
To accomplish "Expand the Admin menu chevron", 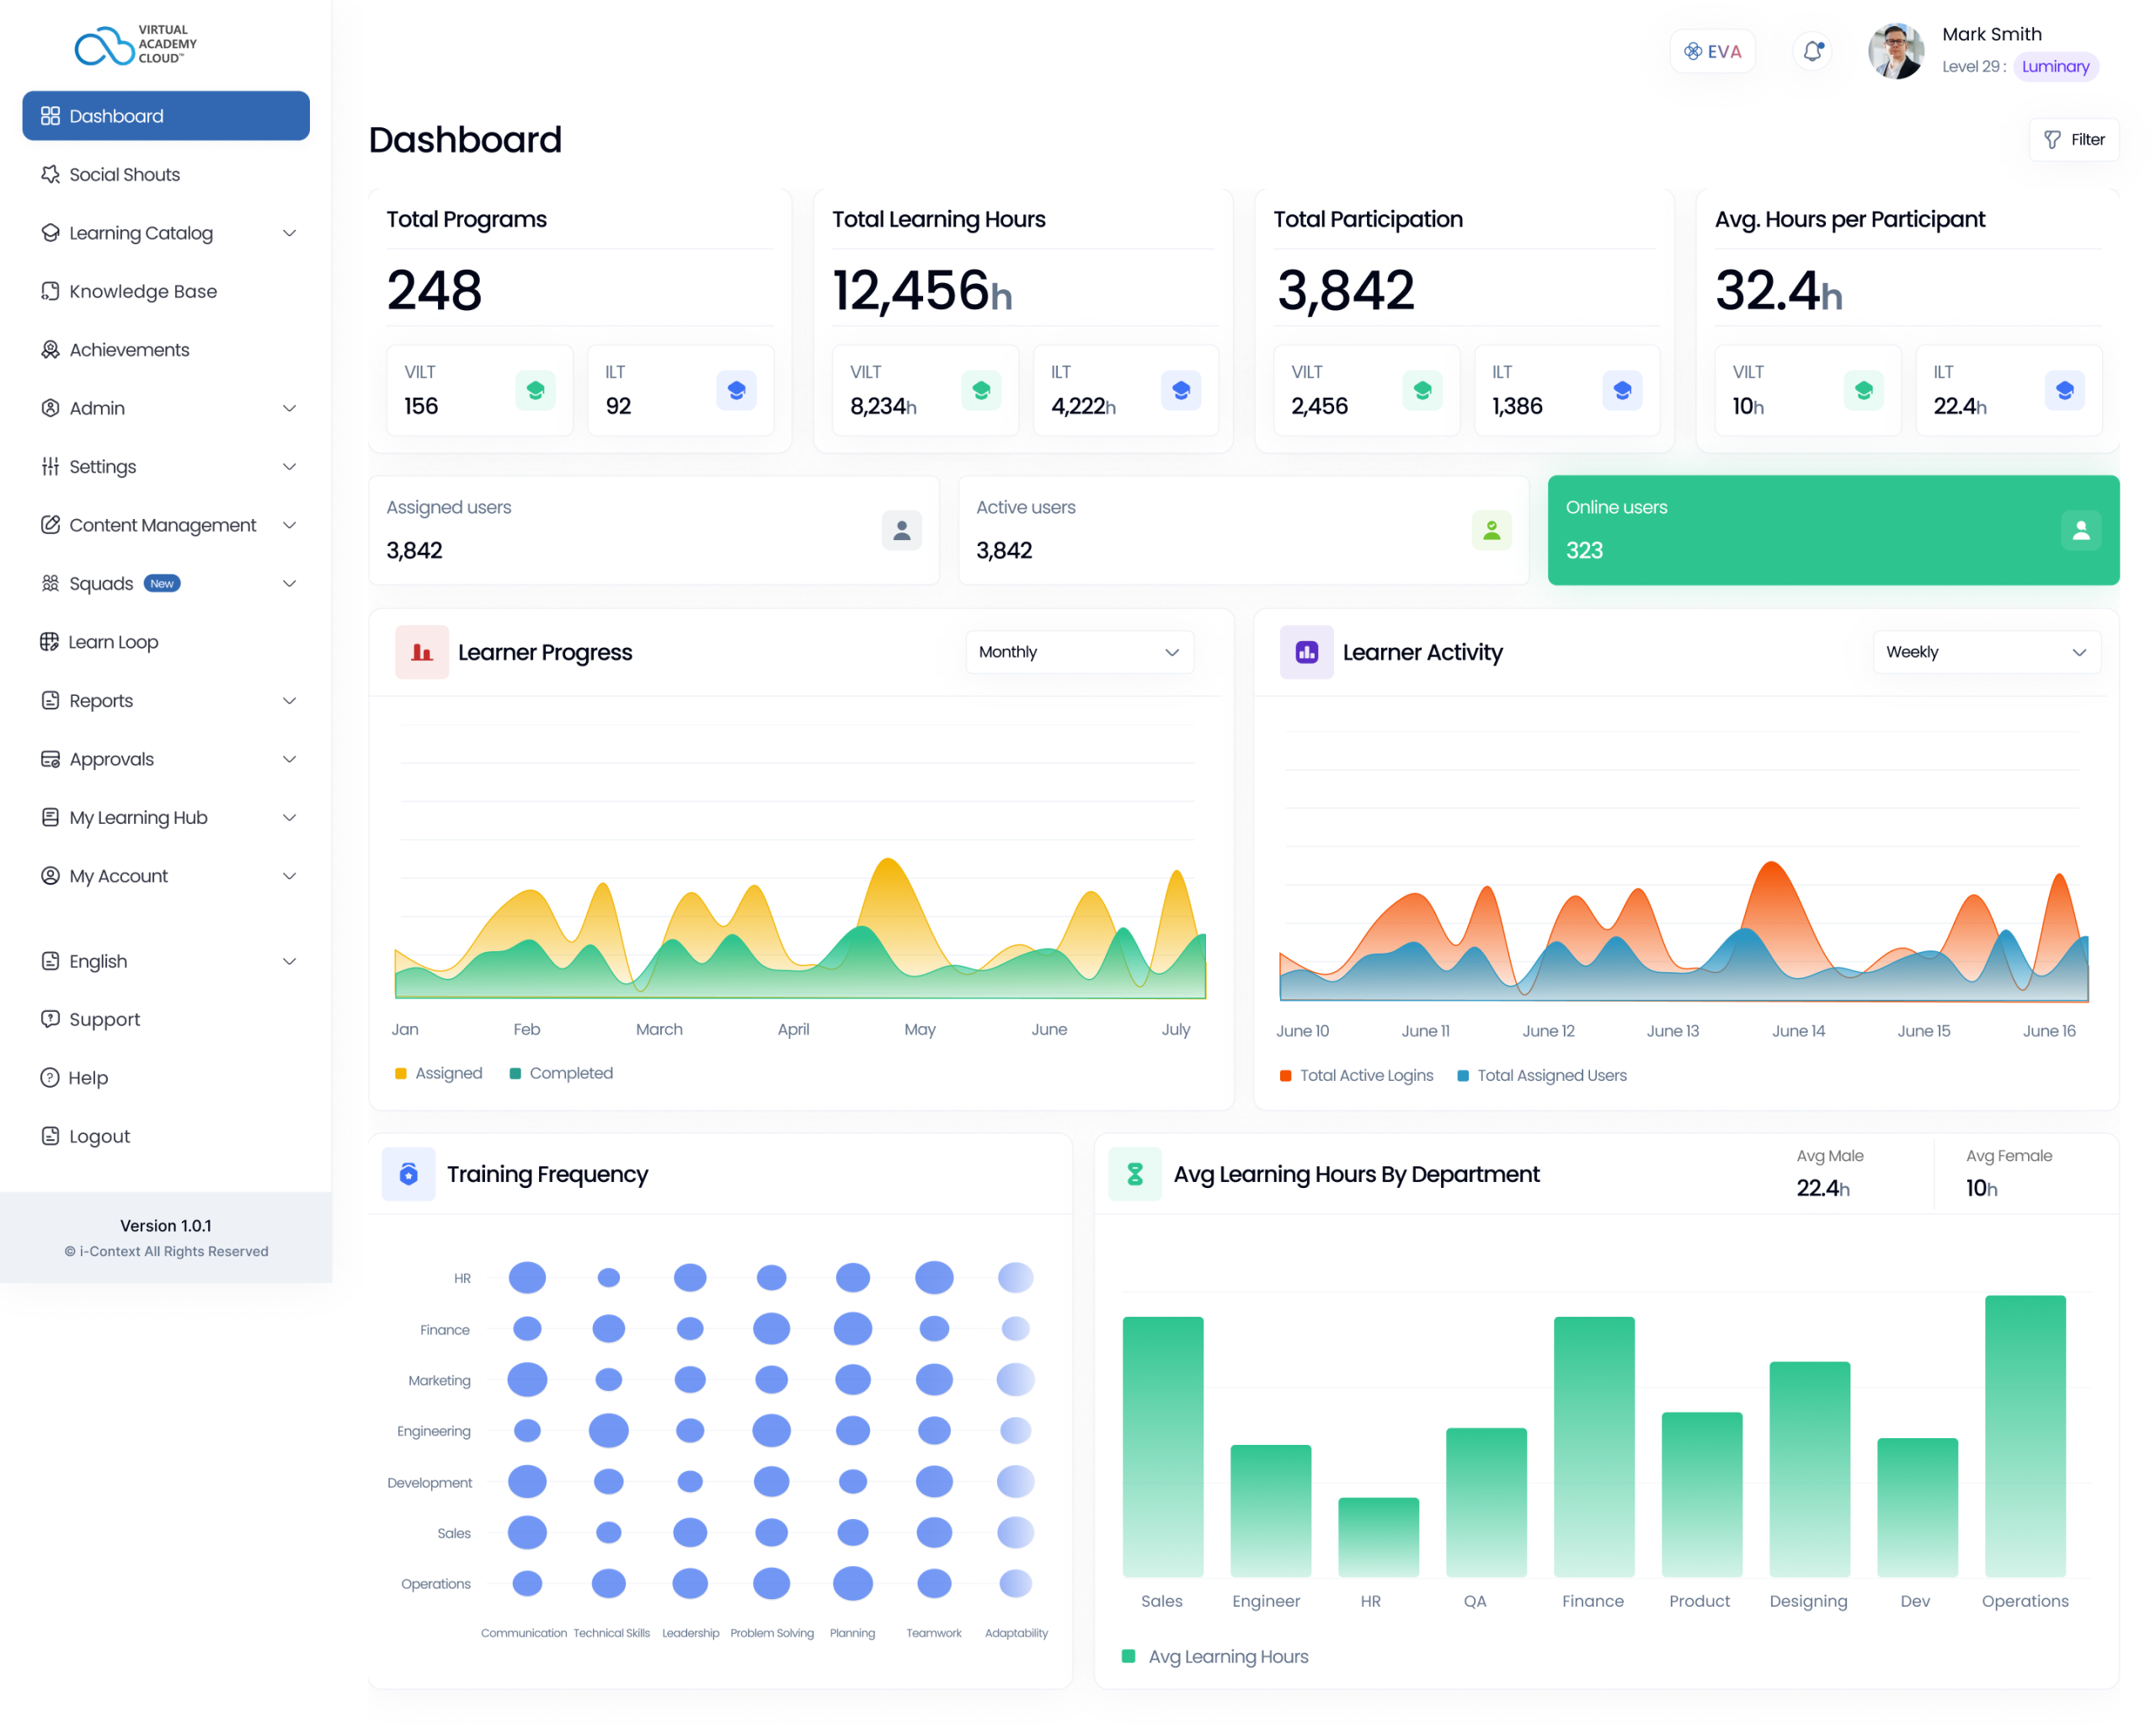I will coord(290,409).
